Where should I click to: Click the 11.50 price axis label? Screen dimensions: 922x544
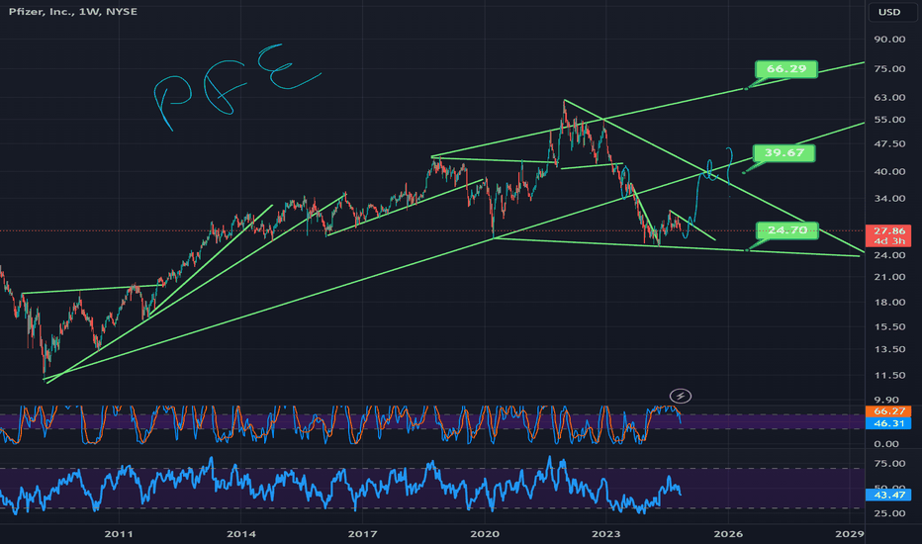pos(889,375)
